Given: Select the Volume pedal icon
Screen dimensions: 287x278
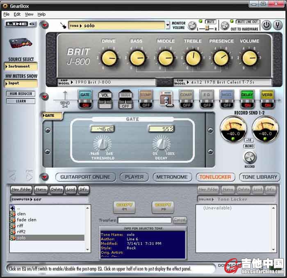Looking at the screenshot, I should click(x=105, y=95).
